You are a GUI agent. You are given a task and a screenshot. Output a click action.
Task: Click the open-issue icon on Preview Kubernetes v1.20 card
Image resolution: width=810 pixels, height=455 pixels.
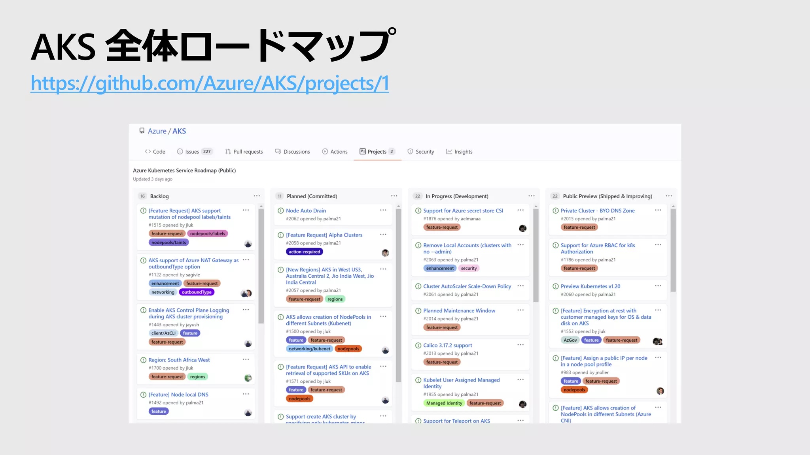pos(556,286)
